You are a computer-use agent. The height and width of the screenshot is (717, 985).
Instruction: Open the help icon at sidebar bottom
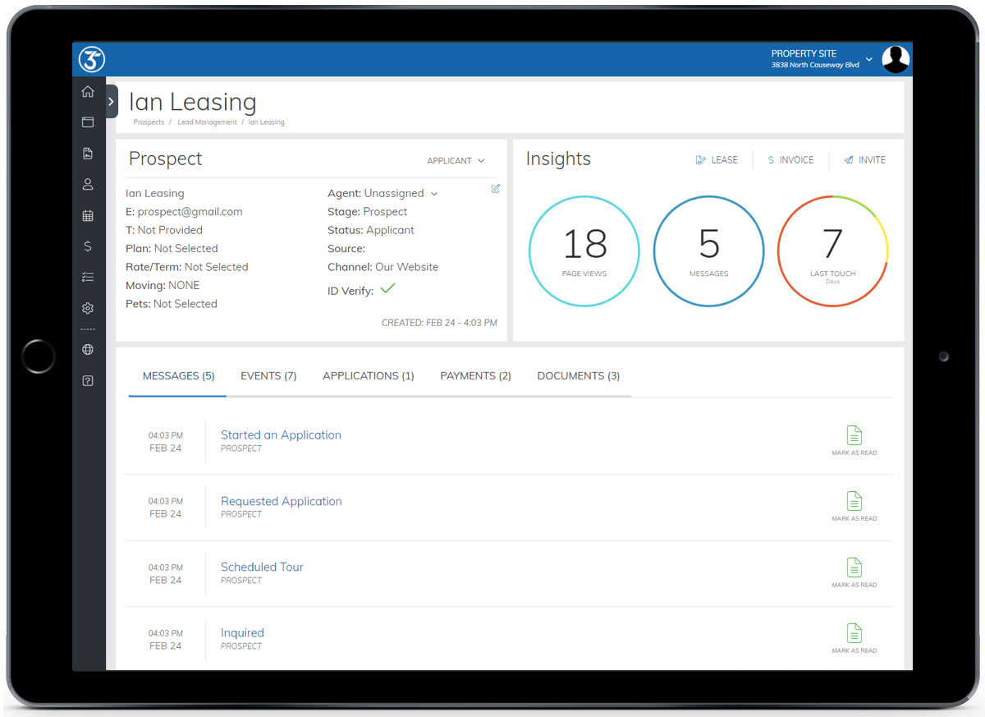[x=88, y=380]
